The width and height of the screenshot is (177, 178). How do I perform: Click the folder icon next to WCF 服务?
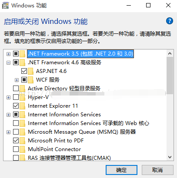[x=30, y=80]
